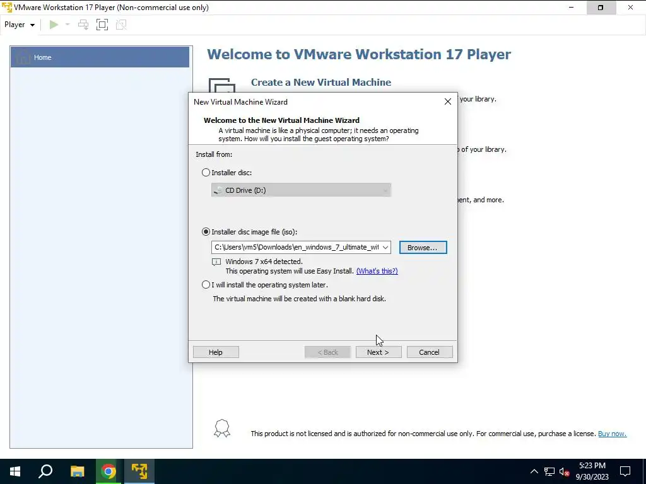Click the Buy now. license link

612,434
